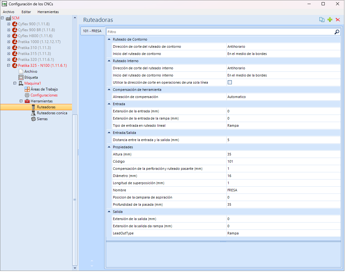Select Pratika 315 (1.11.3) in the tree
346x275 pixels.
pos(34,54)
